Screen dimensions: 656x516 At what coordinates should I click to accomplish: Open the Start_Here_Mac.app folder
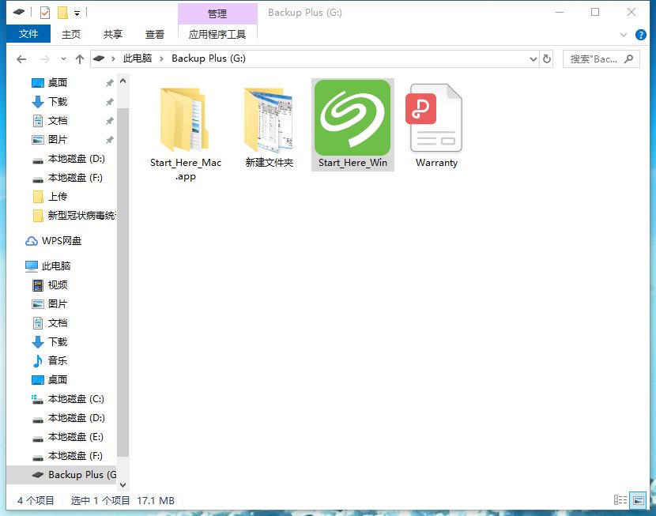coord(185,119)
